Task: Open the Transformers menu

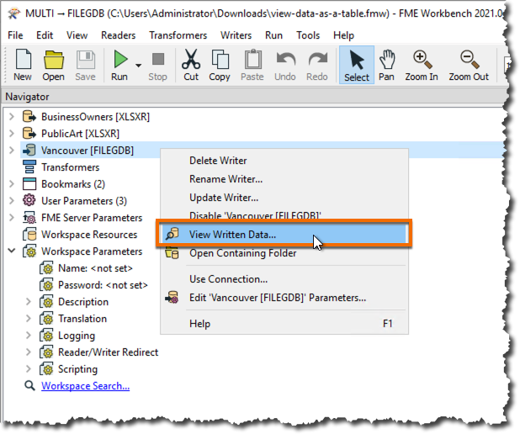Action: tap(178, 35)
